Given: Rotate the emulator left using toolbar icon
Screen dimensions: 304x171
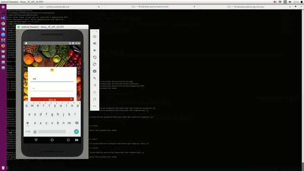Looking at the screenshot, I should click(x=95, y=57).
